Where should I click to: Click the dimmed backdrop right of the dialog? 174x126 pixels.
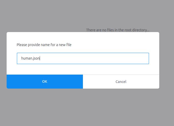[x=167, y=61]
